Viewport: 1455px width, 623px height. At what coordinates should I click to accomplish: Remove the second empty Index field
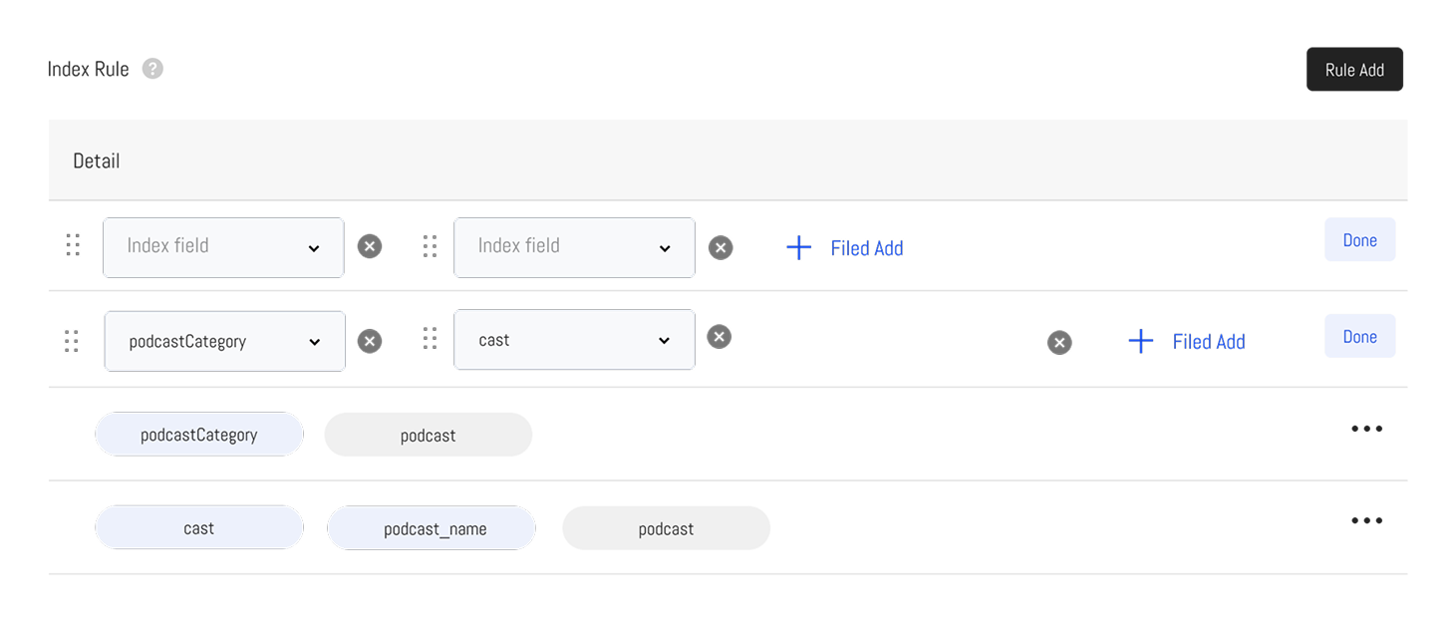tap(721, 247)
